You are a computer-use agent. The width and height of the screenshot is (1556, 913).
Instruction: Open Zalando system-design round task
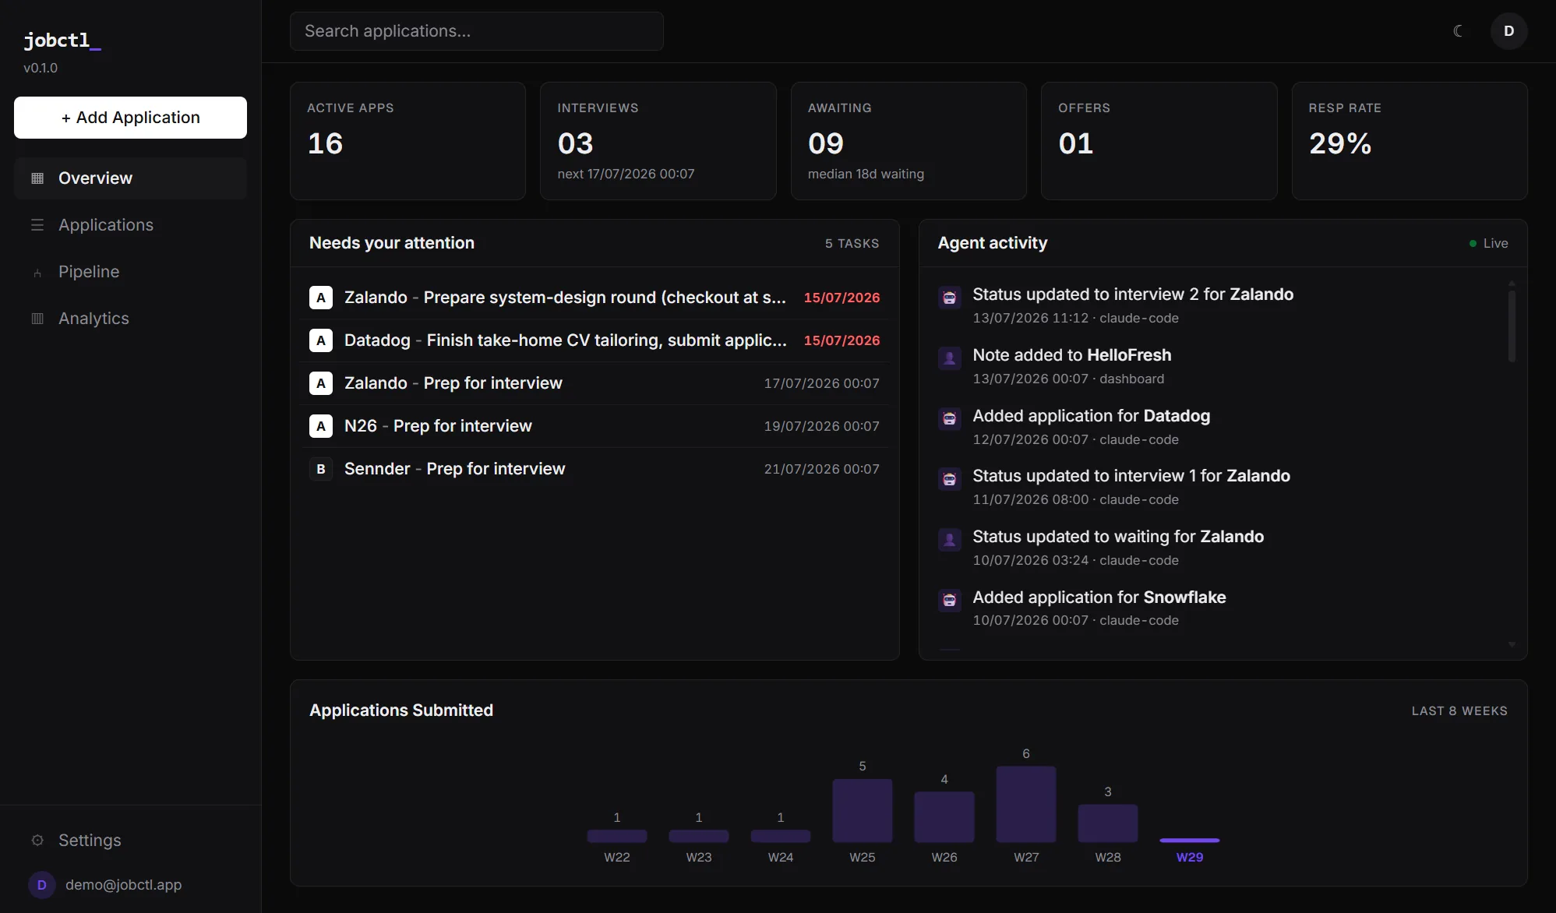coord(595,298)
